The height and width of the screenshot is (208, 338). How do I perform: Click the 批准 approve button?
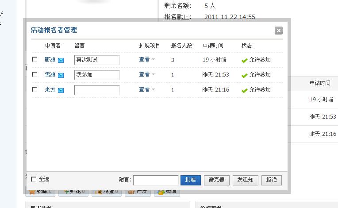(191, 180)
